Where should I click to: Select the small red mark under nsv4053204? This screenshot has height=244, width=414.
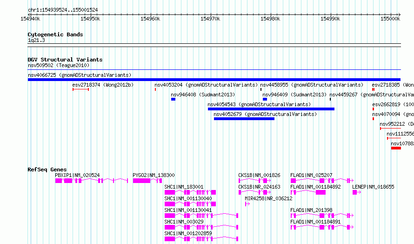point(155,89)
